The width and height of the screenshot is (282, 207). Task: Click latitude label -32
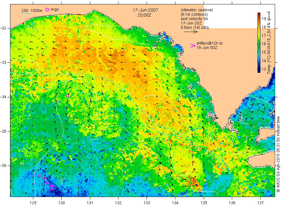pyautogui.click(x=3, y=28)
